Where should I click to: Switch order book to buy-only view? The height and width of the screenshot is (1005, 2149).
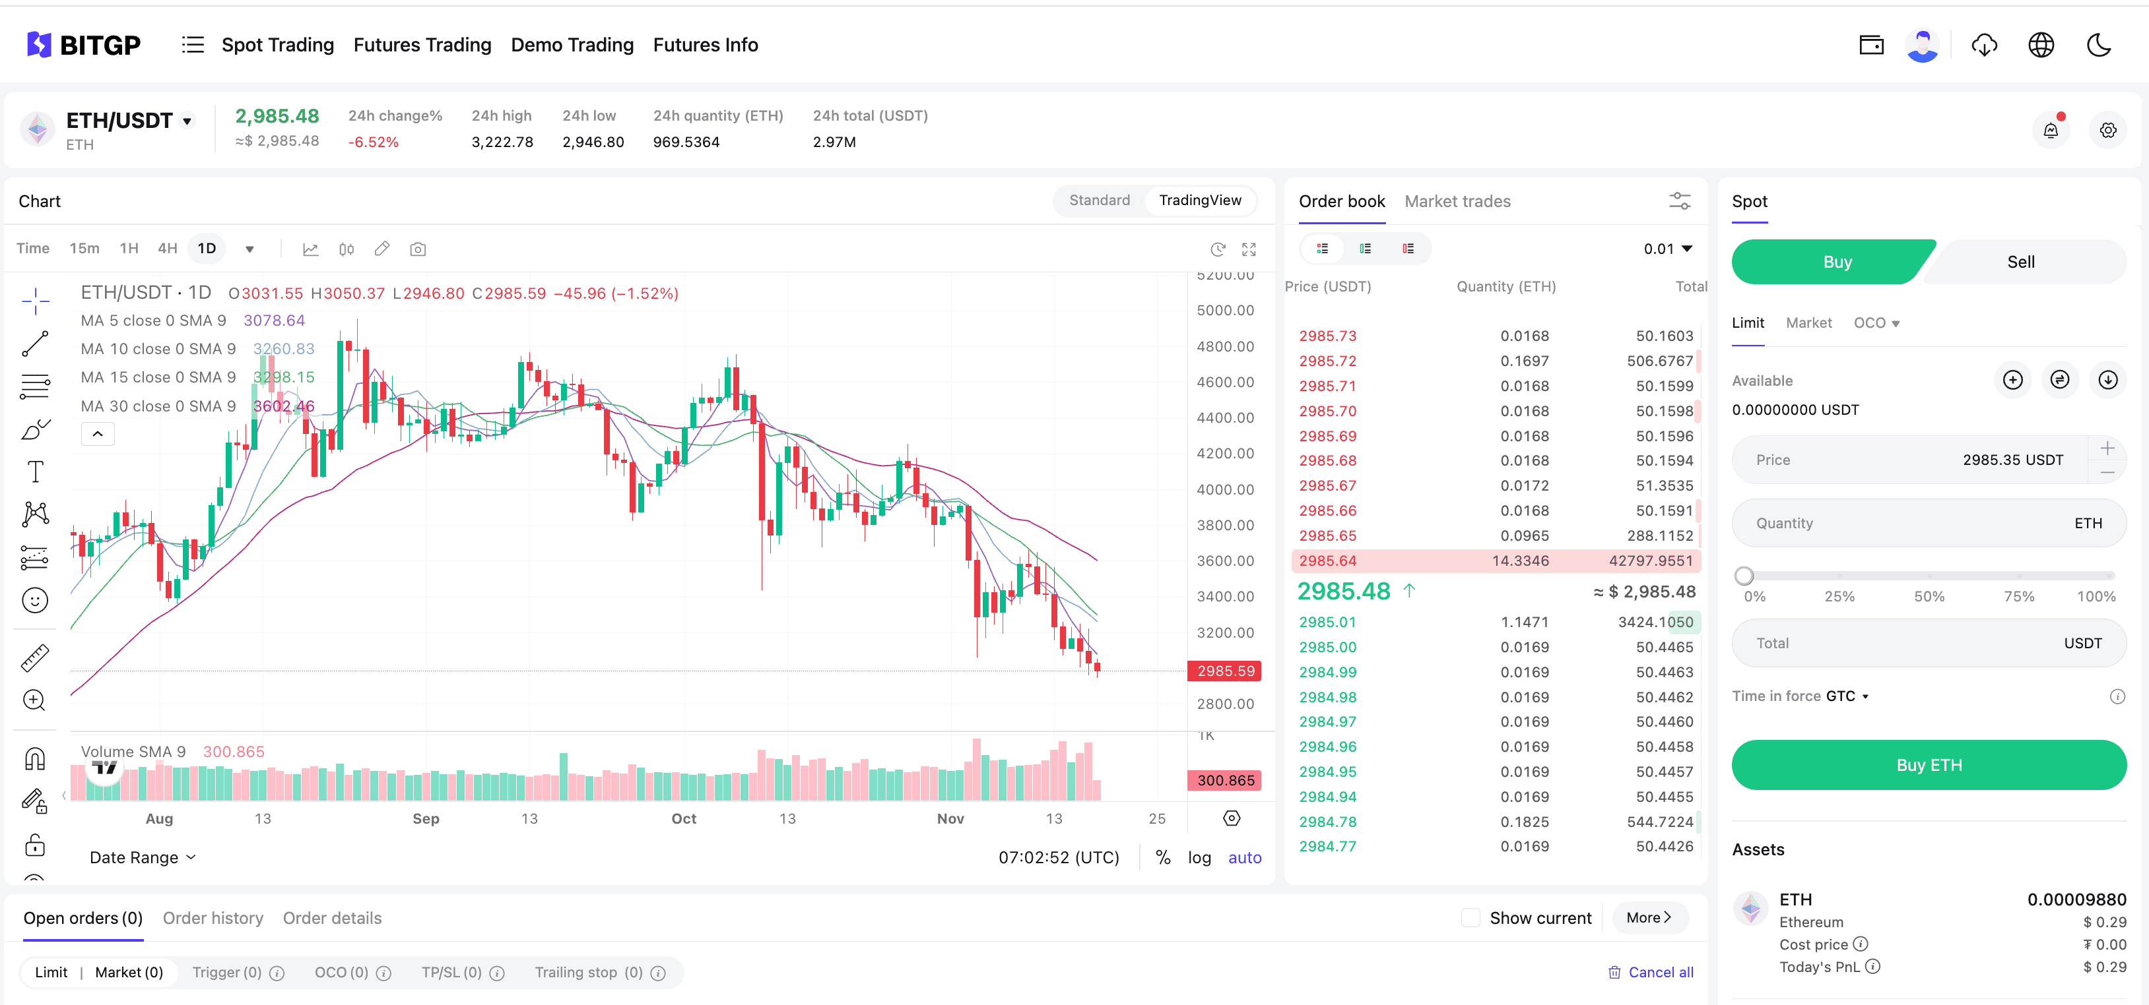coord(1366,249)
